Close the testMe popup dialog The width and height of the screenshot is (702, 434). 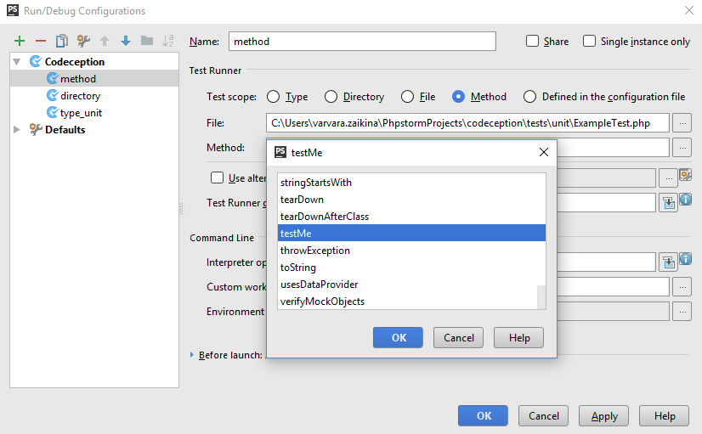tap(544, 153)
